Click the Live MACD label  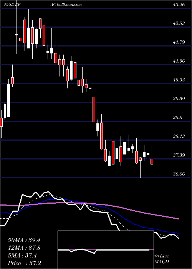pos(162,259)
